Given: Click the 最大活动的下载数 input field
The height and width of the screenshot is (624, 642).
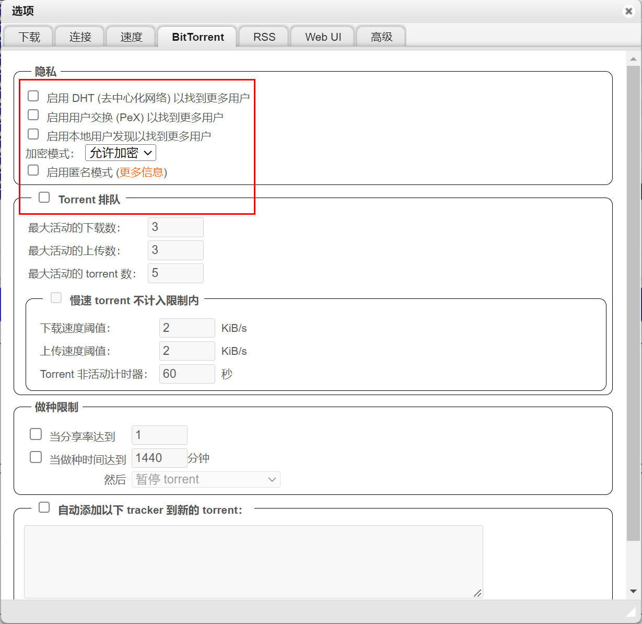Looking at the screenshot, I should (x=176, y=227).
